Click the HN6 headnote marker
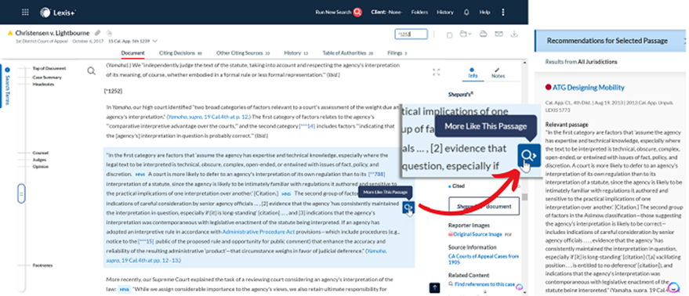 click(125, 290)
